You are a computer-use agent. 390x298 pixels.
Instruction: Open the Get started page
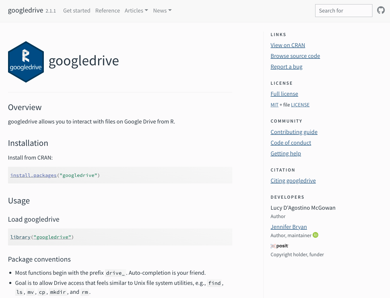77,11
